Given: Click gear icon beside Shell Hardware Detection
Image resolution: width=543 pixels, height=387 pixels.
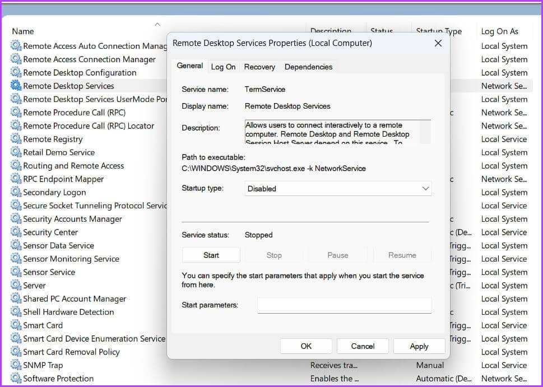Looking at the screenshot, I should coord(16,311).
